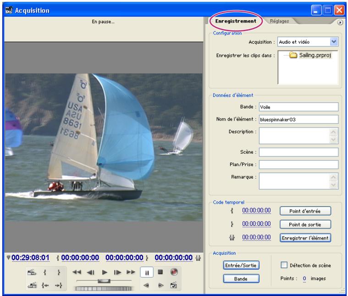Screen dimensions: 348x296
Task: Click current timecode 00:29:08:01
Action: click(30, 258)
